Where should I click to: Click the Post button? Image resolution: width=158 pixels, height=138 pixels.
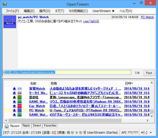coord(149,73)
